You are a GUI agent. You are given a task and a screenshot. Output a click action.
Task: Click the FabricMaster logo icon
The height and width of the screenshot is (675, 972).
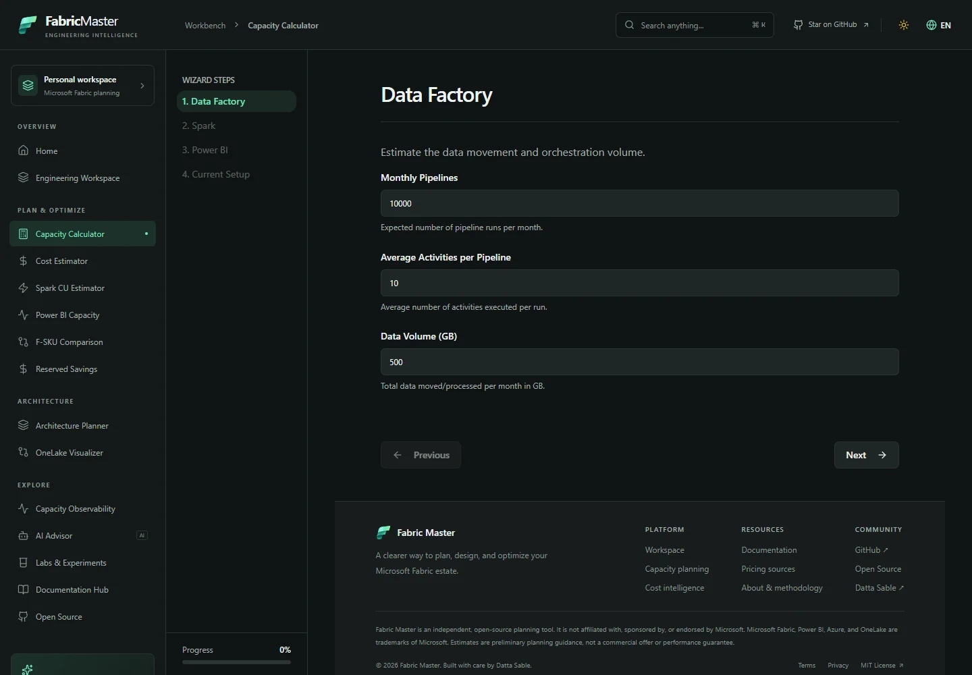pos(28,25)
